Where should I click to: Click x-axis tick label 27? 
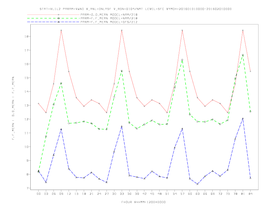pos(107,194)
